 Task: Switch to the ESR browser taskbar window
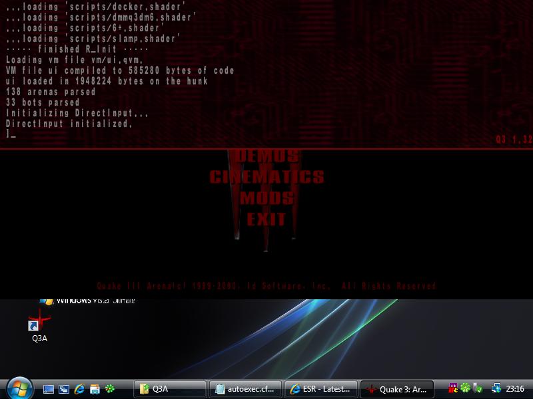(x=320, y=389)
